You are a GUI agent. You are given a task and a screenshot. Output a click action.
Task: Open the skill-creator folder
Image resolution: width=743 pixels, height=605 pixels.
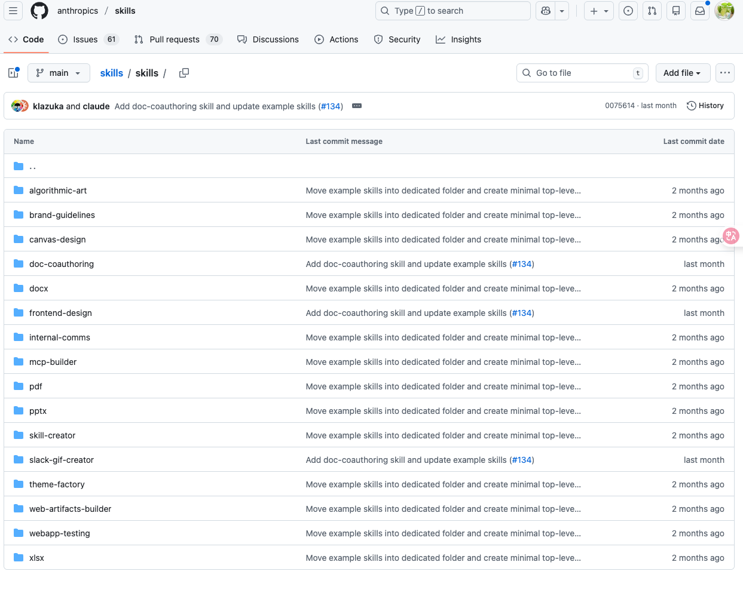click(x=52, y=435)
